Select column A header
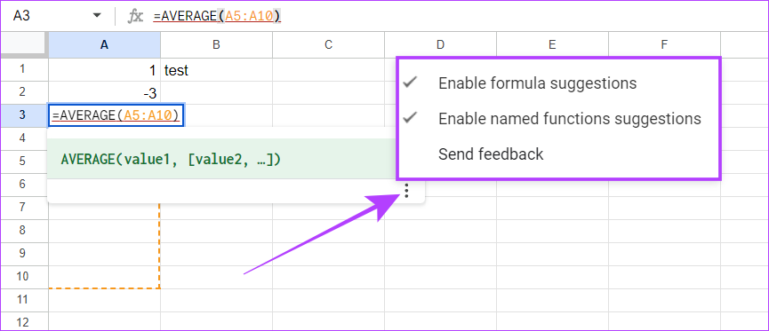769x331 pixels. [x=104, y=45]
